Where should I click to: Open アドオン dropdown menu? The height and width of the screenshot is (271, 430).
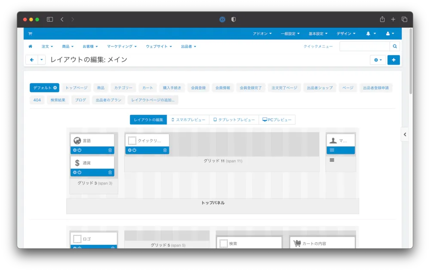click(262, 33)
